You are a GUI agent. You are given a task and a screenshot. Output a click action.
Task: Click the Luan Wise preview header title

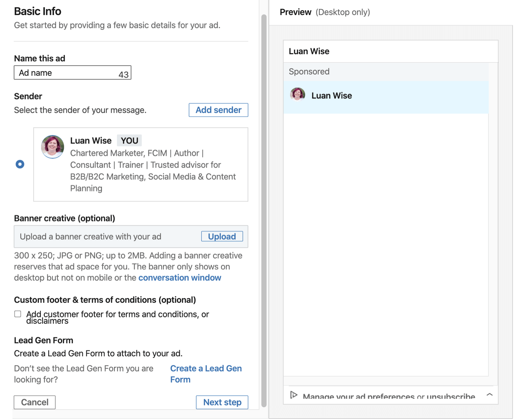click(x=309, y=51)
